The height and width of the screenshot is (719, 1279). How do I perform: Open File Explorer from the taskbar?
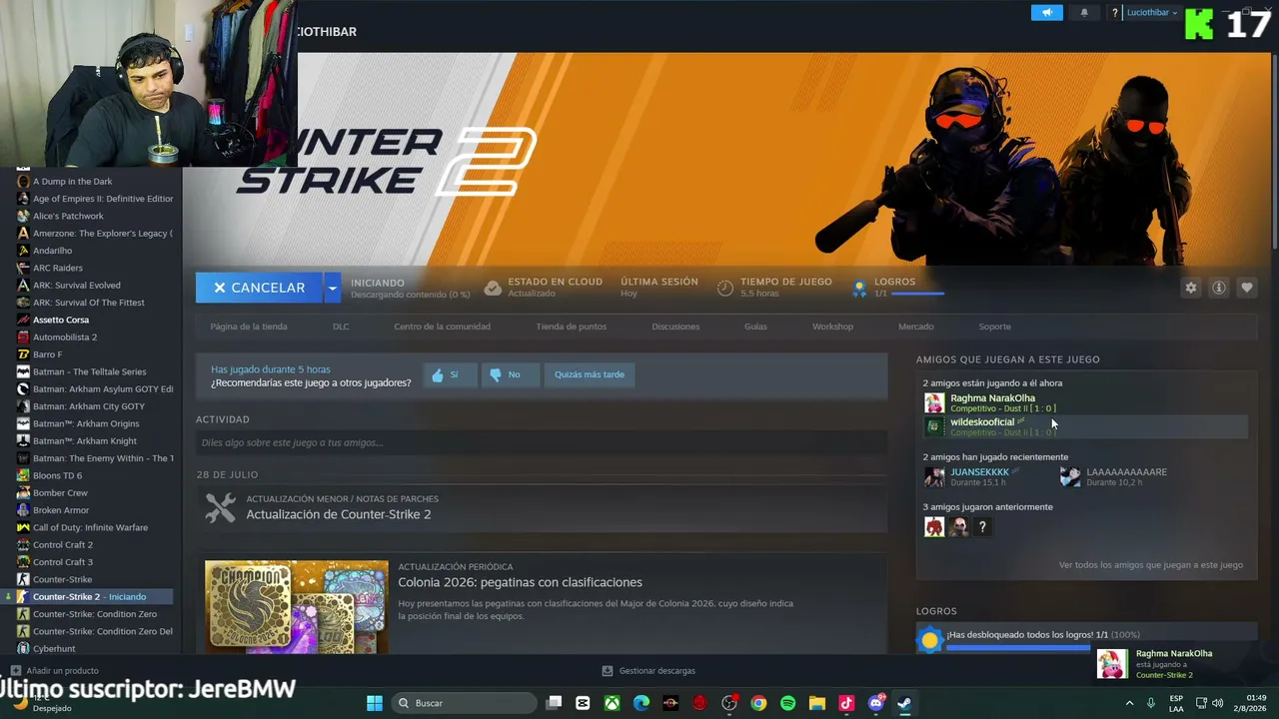(816, 703)
